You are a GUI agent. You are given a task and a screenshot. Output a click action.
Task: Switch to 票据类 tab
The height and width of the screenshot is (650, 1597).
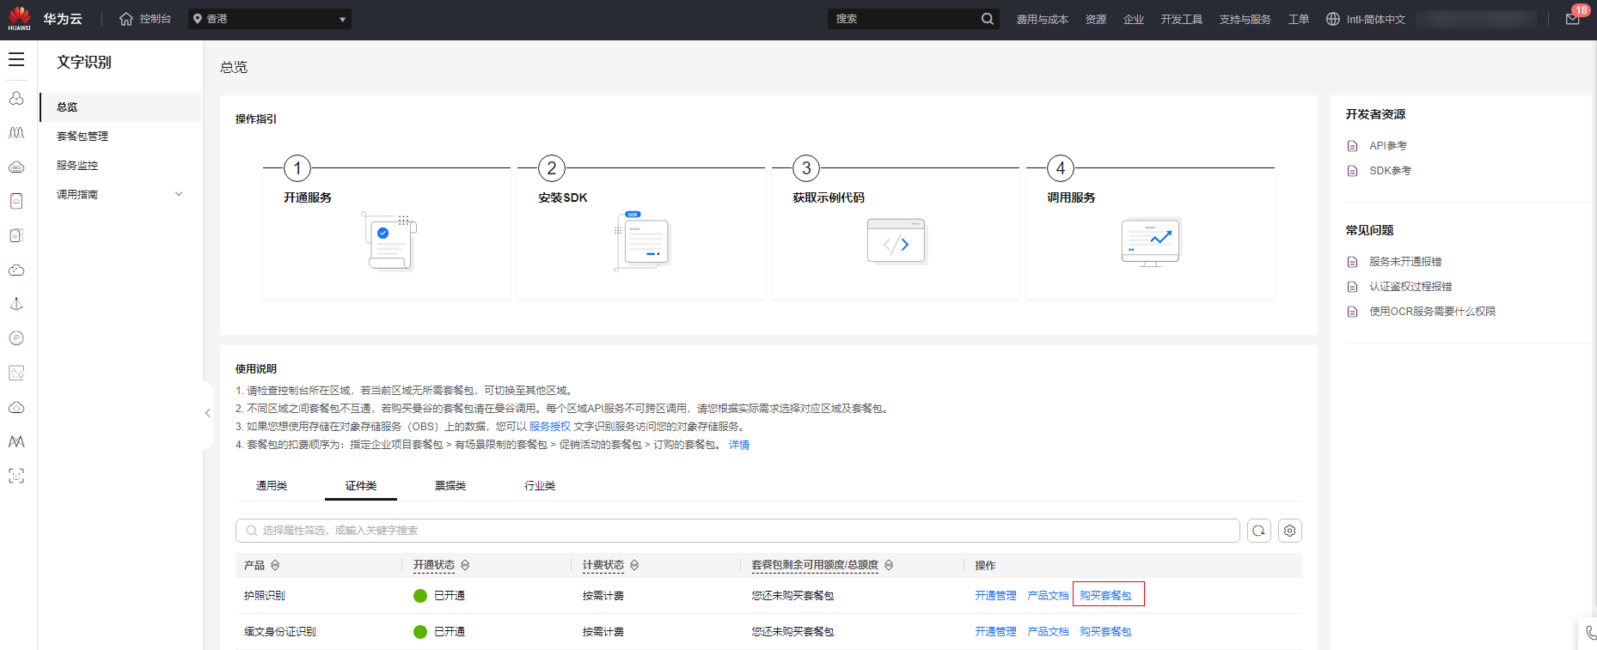[x=450, y=486]
